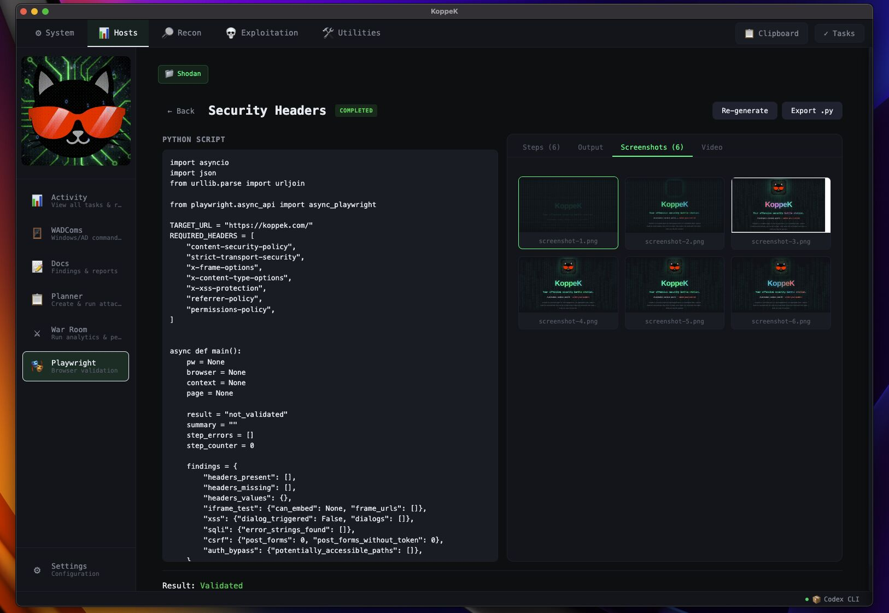Image resolution: width=889 pixels, height=613 pixels.
Task: Toggle the COMPLETED status badge
Action: 356,110
